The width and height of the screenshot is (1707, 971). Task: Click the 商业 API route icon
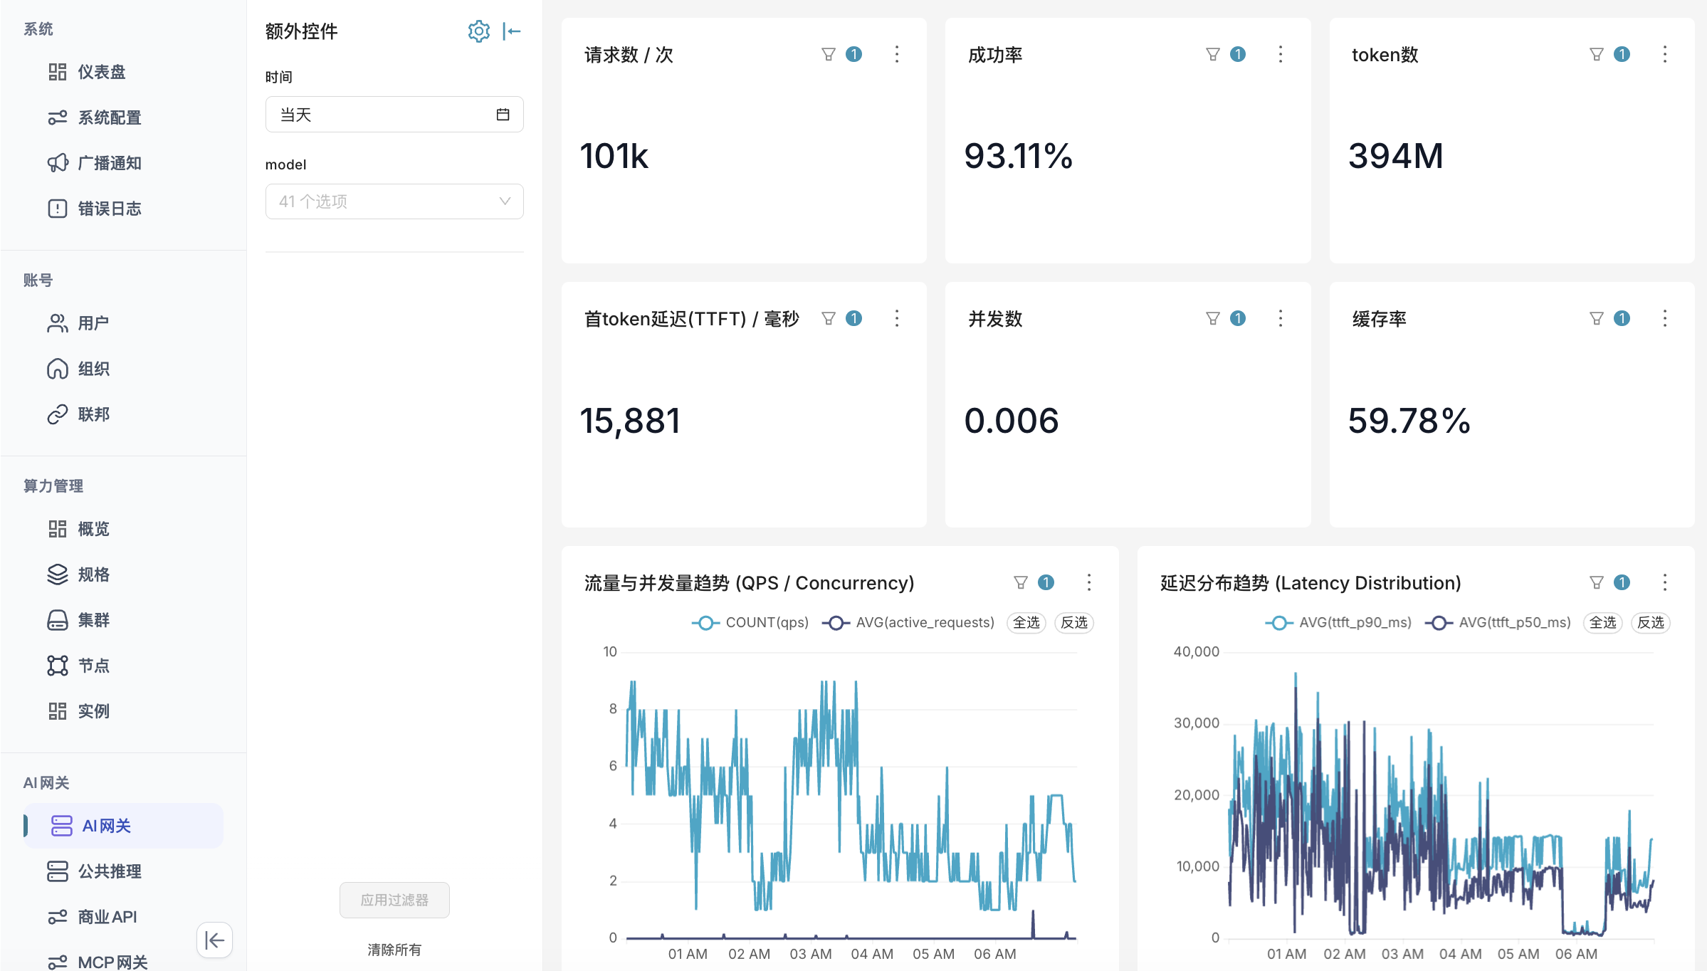point(57,917)
